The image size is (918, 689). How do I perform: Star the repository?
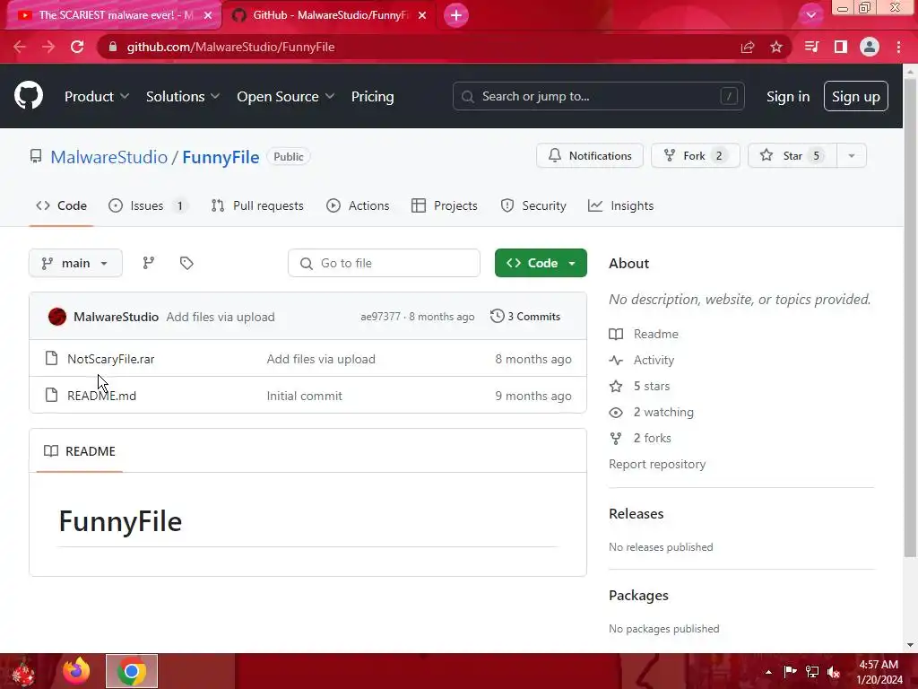click(792, 156)
